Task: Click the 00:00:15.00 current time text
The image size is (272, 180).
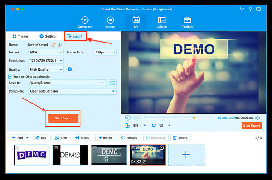Action: [226, 118]
